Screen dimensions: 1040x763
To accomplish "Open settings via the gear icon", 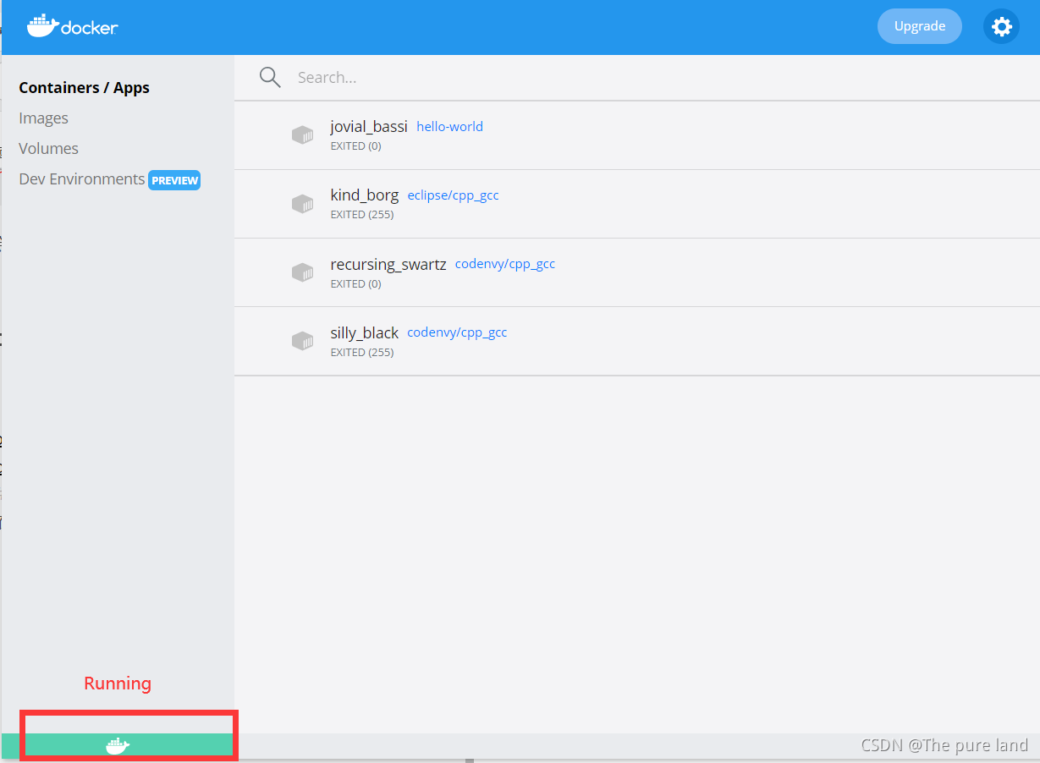I will pos(1001,27).
